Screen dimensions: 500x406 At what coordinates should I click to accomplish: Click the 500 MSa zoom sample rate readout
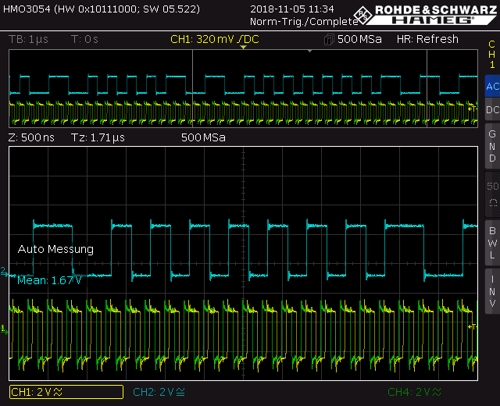click(x=203, y=137)
